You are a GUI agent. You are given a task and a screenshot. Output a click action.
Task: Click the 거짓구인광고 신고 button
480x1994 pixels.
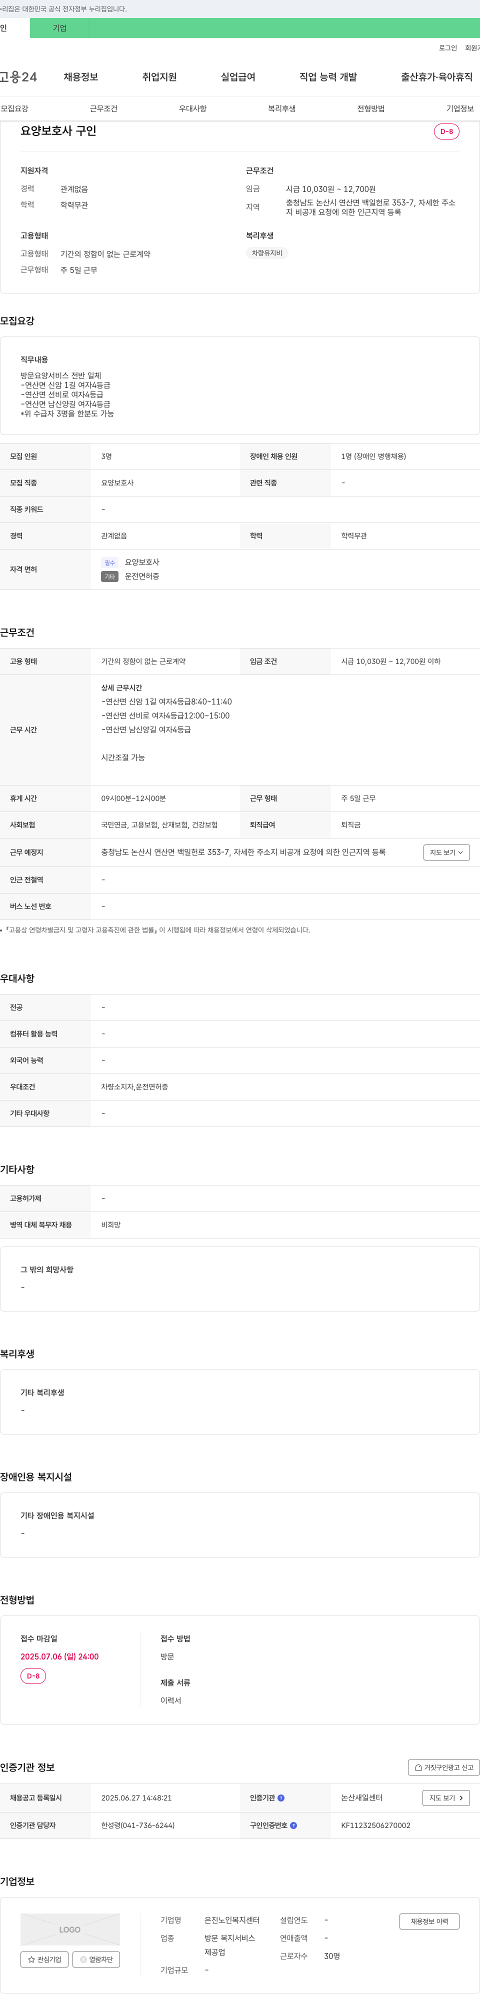click(443, 1767)
